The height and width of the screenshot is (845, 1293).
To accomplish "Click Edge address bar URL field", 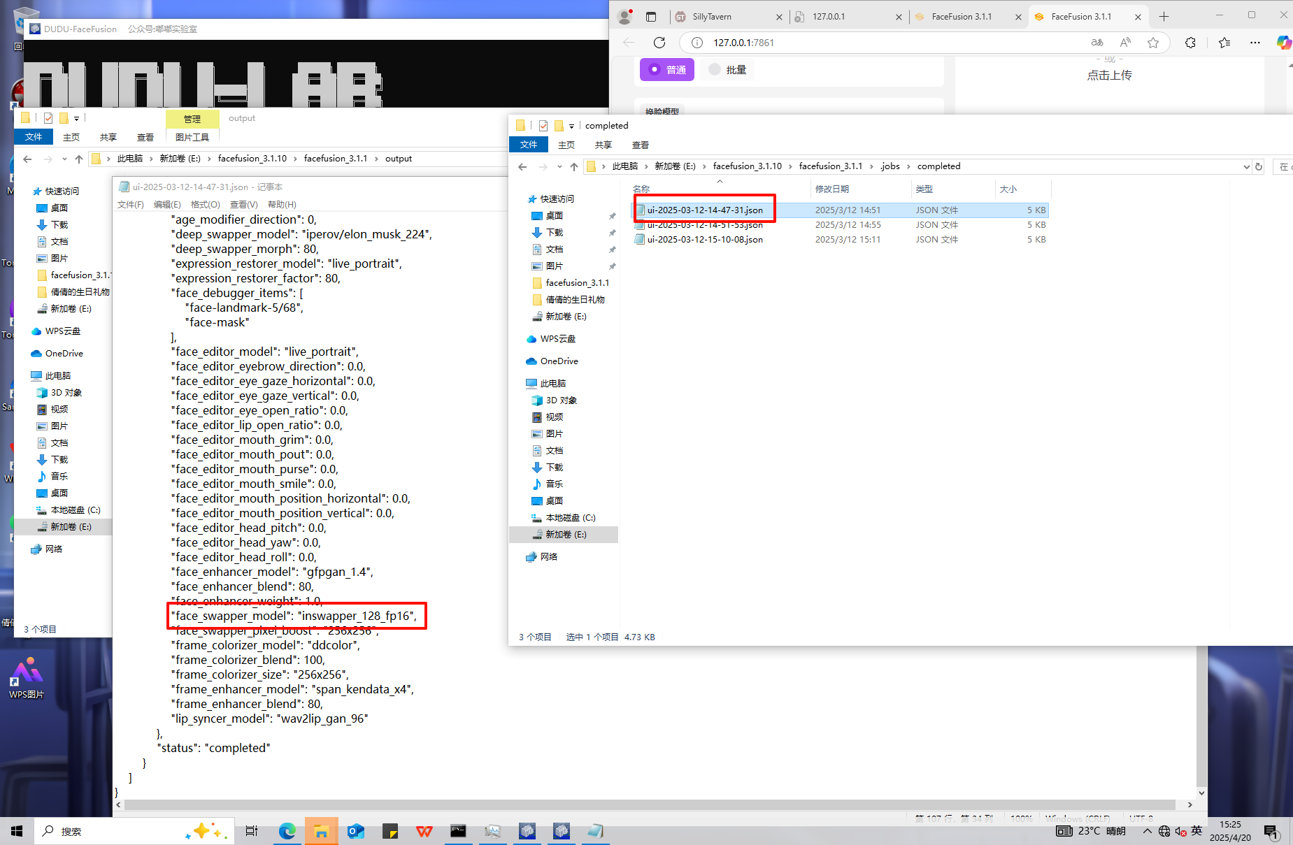I will click(888, 43).
